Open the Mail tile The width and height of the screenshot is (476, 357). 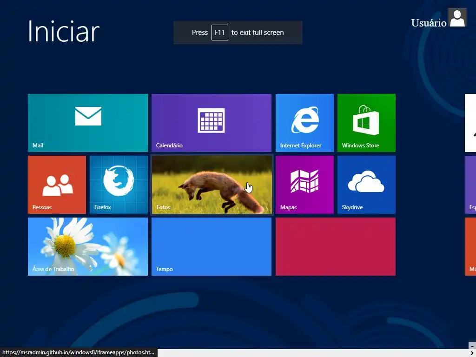(88, 123)
